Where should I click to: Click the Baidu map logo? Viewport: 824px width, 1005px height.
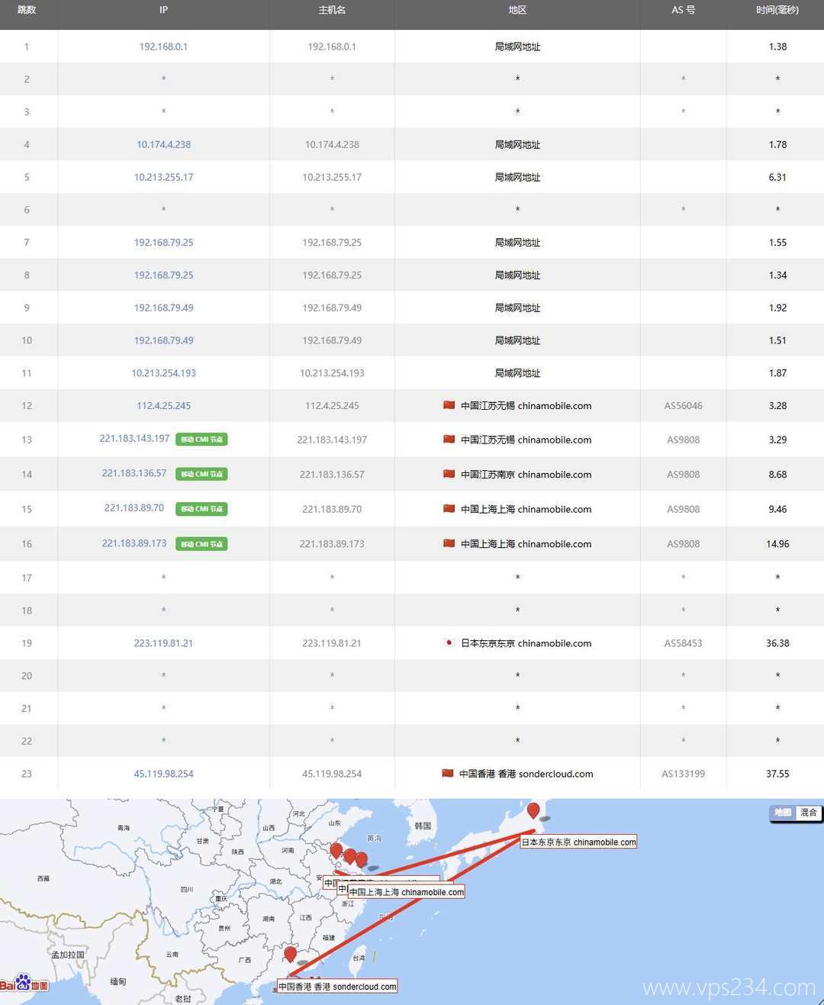(x=24, y=984)
